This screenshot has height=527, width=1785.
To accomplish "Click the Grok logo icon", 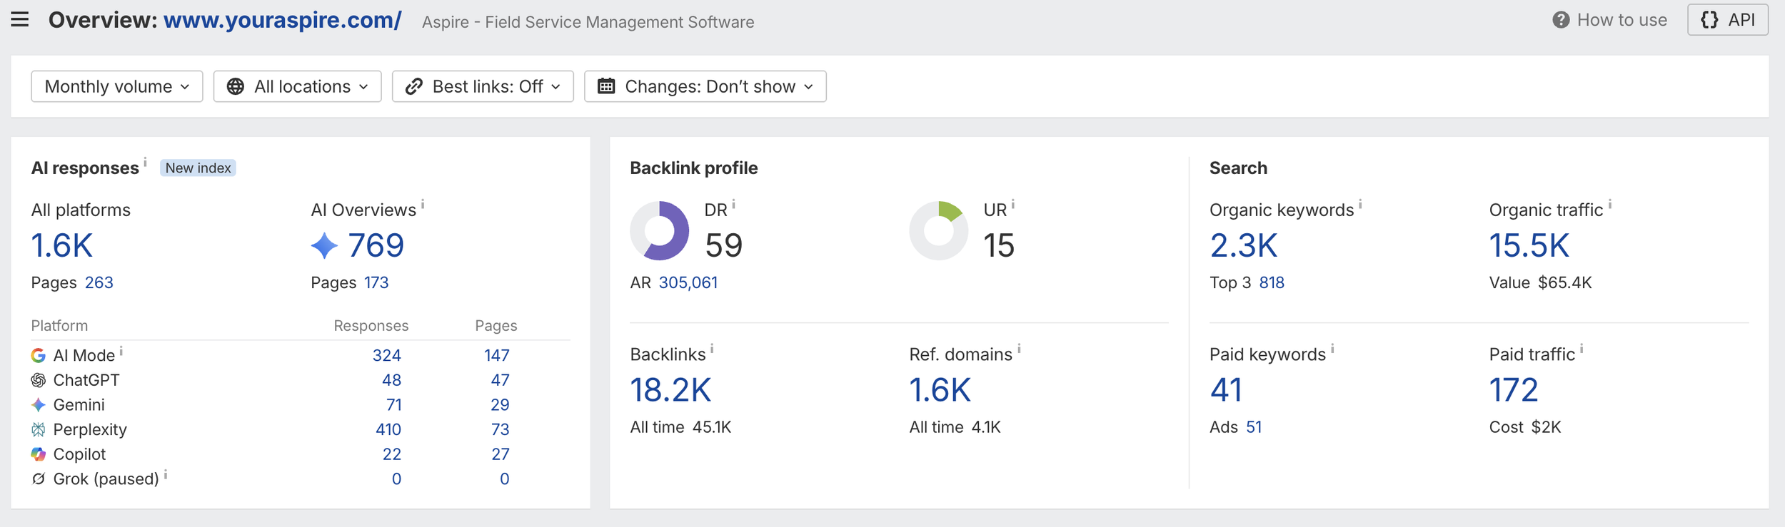I will coord(39,479).
